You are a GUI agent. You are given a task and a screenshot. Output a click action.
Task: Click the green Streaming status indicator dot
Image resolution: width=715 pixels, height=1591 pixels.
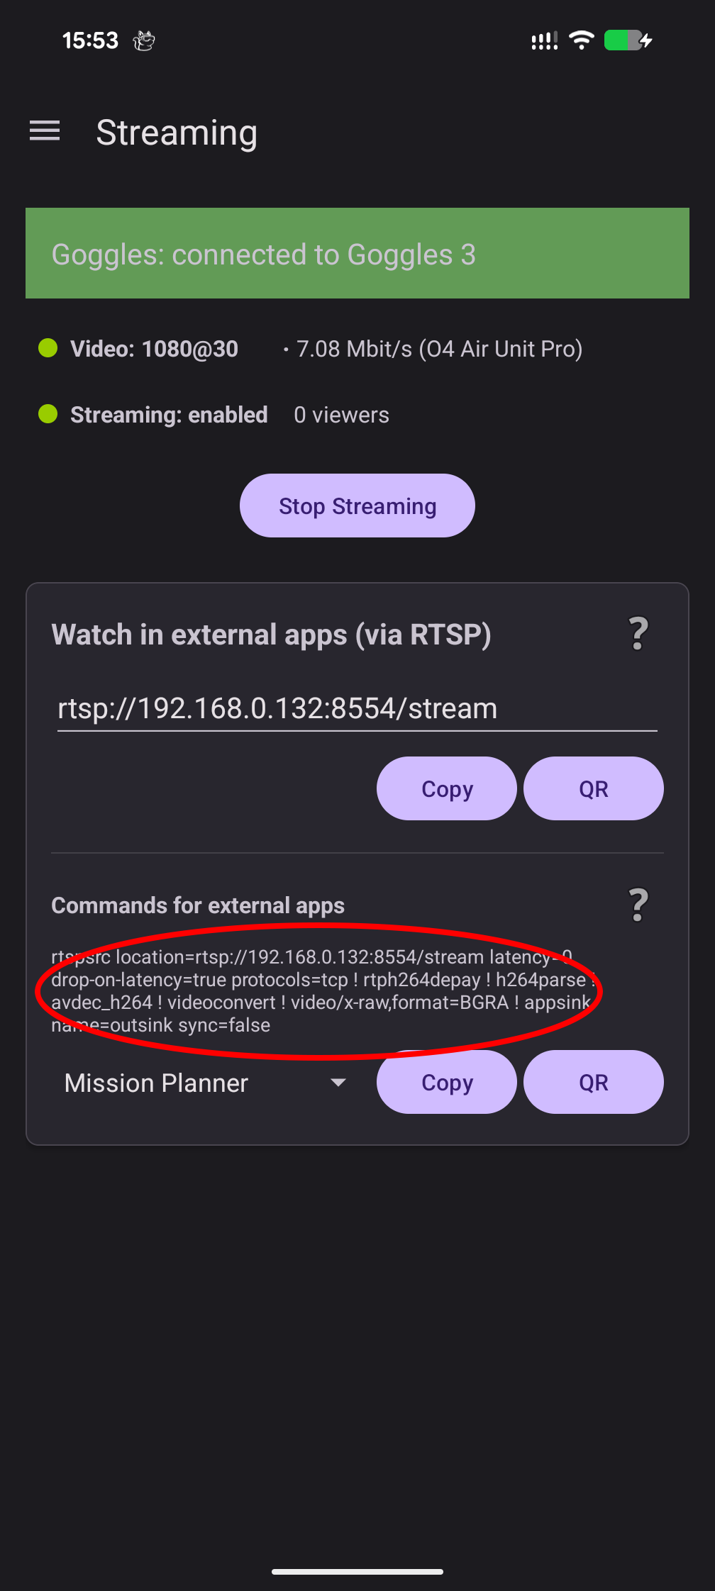[x=47, y=414]
